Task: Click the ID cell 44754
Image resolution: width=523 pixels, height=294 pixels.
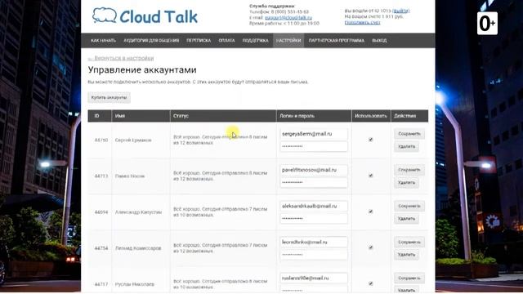Action: 101,248
